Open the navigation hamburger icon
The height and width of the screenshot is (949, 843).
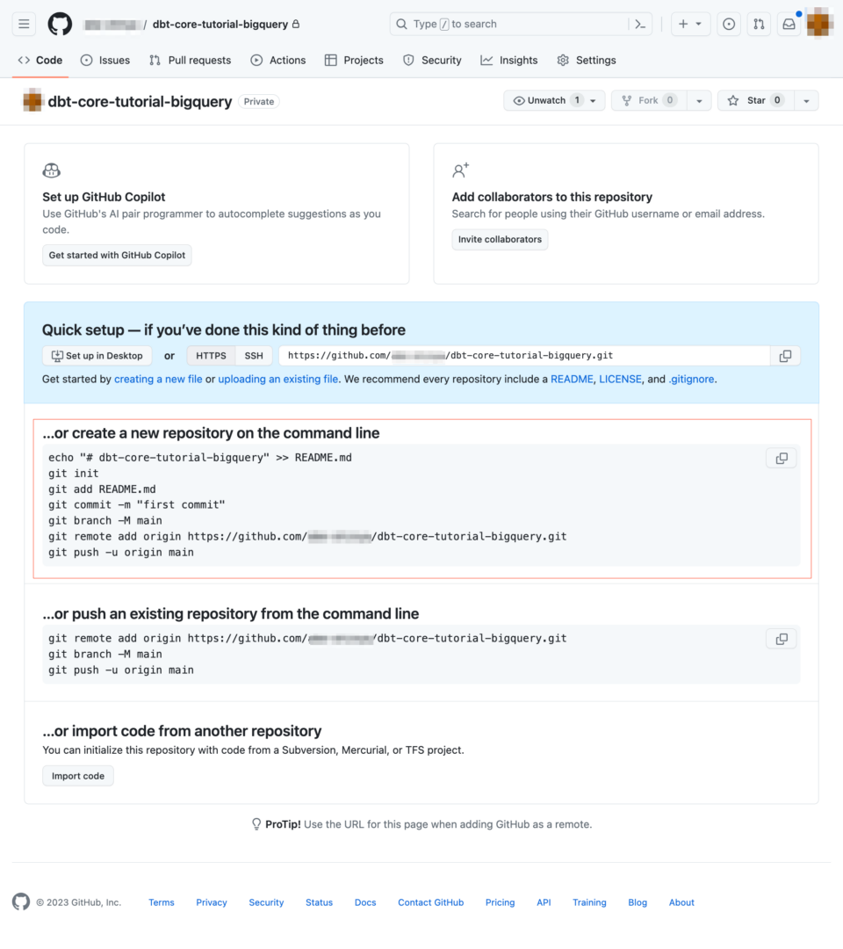coord(24,24)
